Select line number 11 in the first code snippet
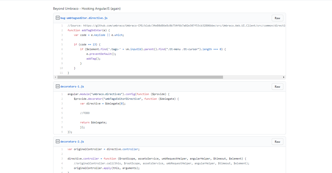This screenshot has width=332, height=173. click(61, 73)
